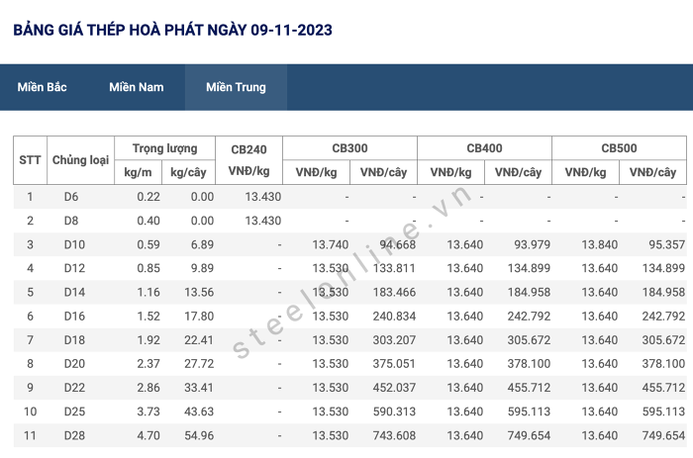This screenshot has width=693, height=458.
Task: Click the 590.313 value in D25 row
Action: point(394,412)
